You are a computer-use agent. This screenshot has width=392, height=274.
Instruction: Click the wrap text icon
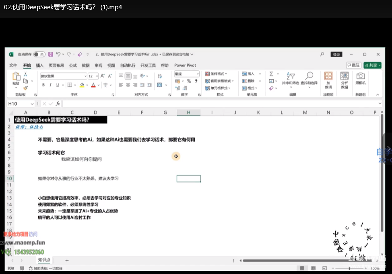click(160, 76)
